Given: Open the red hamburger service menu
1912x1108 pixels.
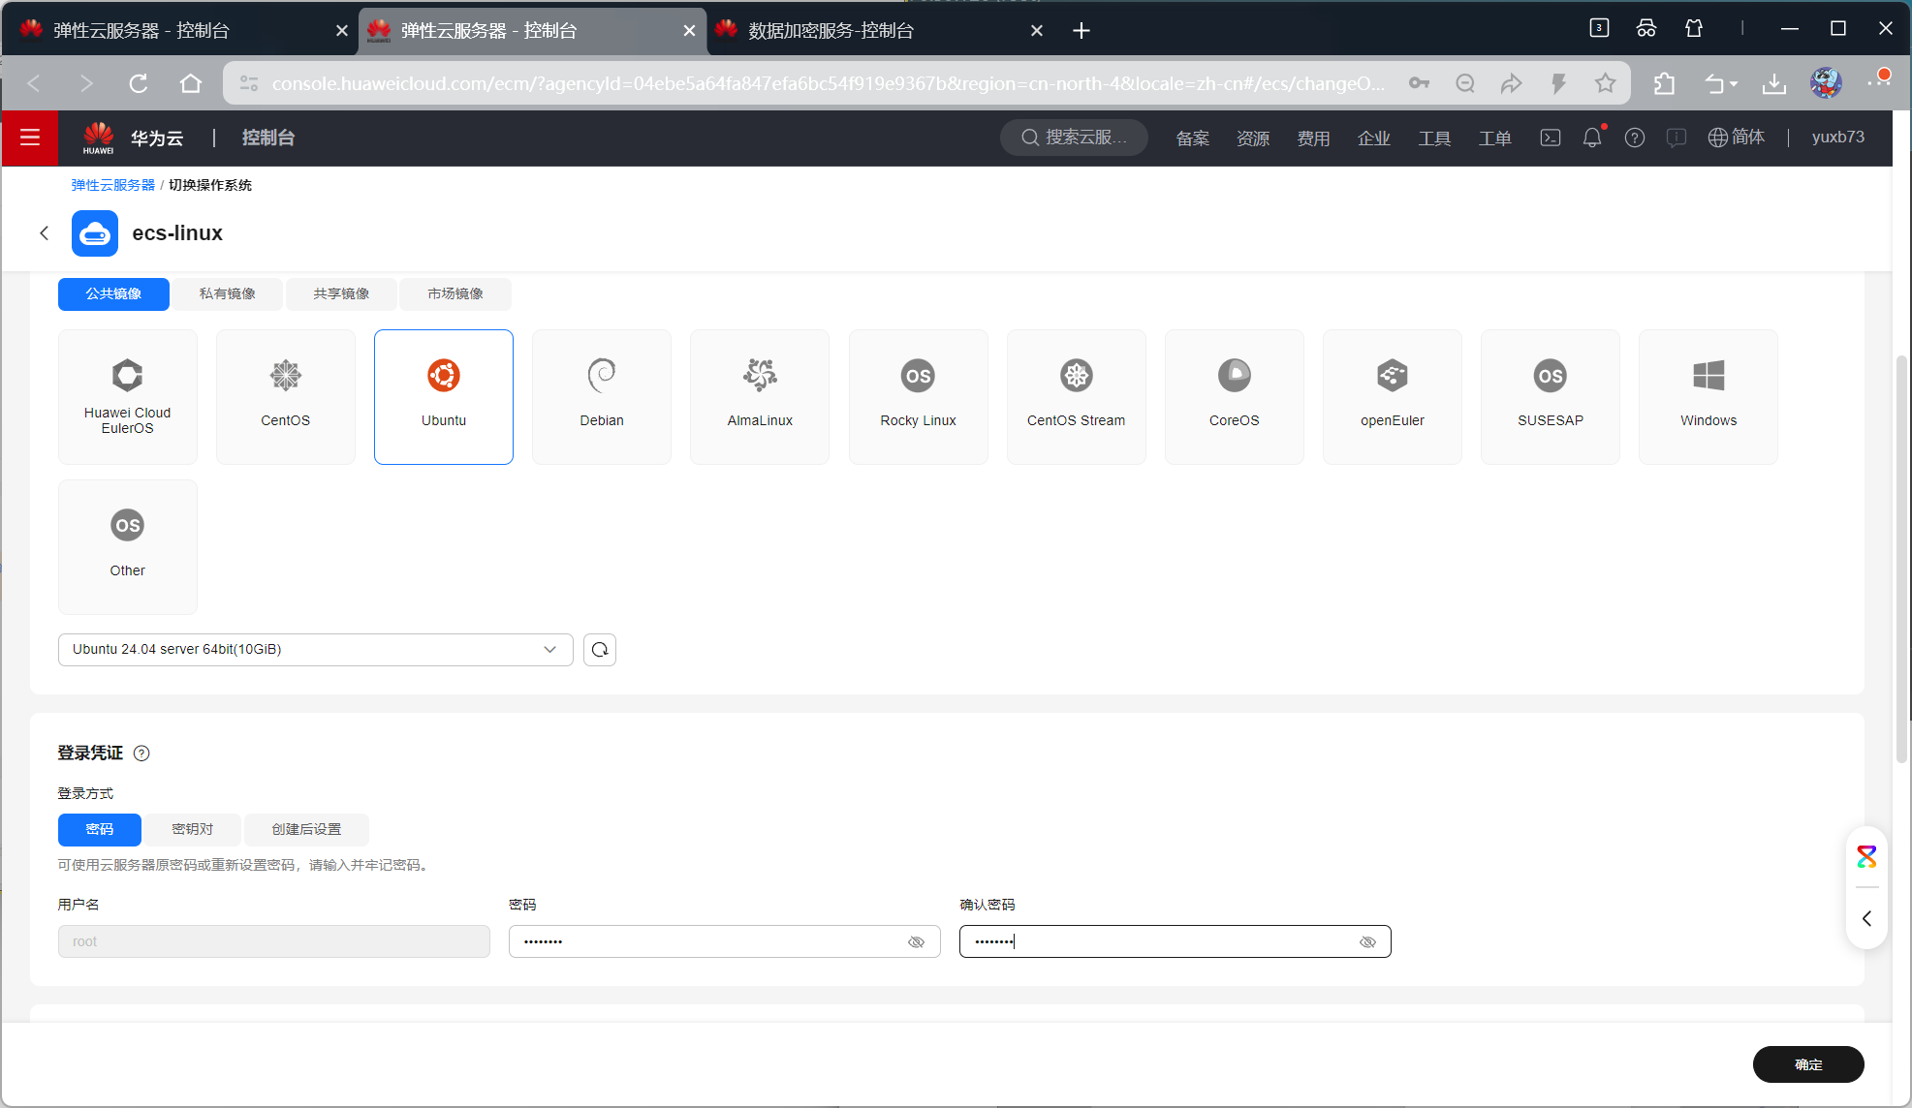Looking at the screenshot, I should (30, 138).
